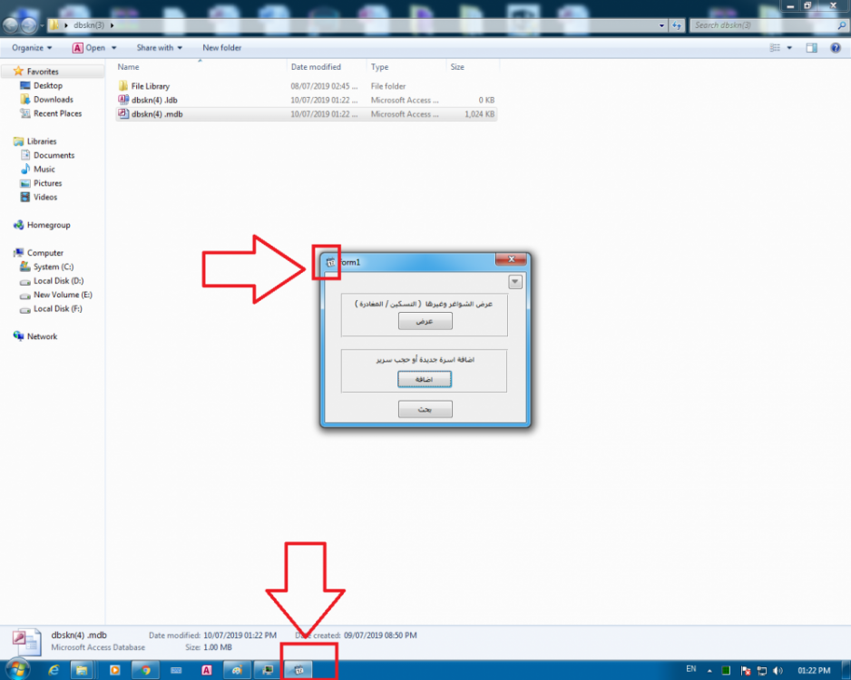Click New folder in toolbar
This screenshot has width=851, height=680.
pyautogui.click(x=222, y=48)
